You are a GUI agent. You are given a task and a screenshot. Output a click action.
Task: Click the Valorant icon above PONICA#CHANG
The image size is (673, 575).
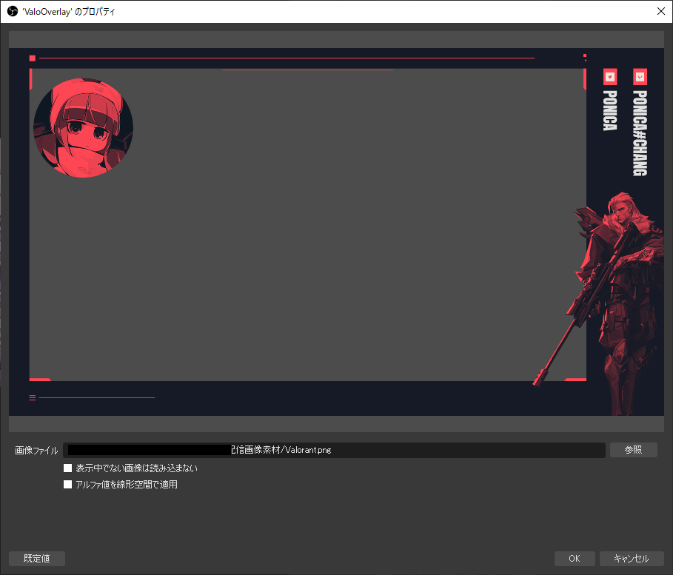point(640,77)
